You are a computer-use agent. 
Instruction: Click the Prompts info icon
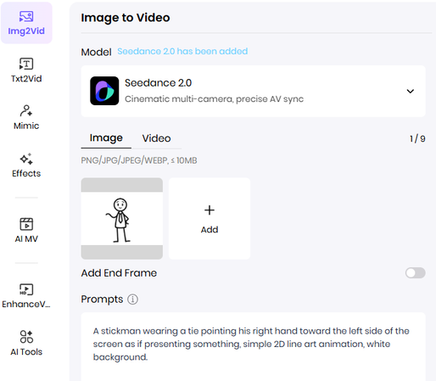point(132,300)
